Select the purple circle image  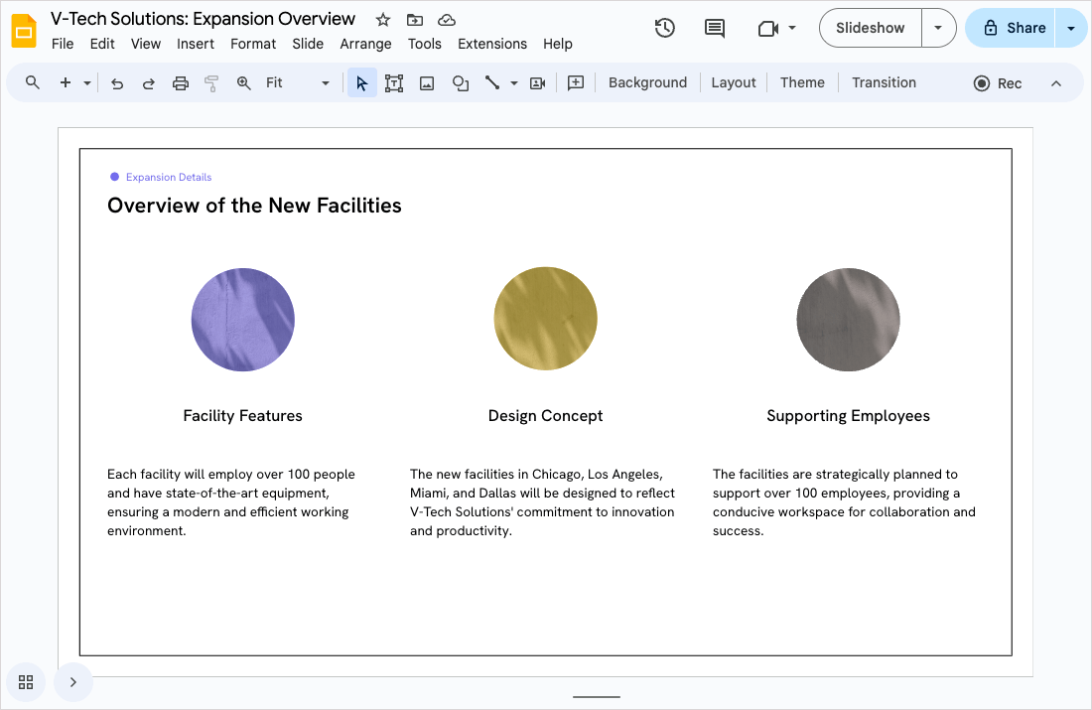pyautogui.click(x=243, y=320)
